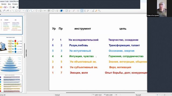Click the Save document icon
This screenshot has width=172, height=96.
coord(5,7)
